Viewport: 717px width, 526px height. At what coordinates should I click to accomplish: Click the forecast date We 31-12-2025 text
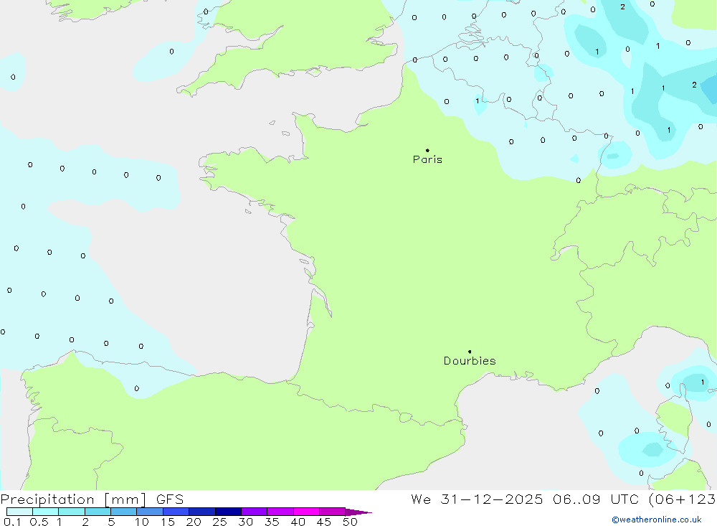pyautogui.click(x=476, y=499)
